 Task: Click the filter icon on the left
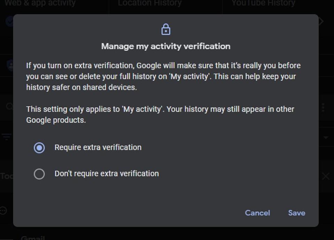pos(7,137)
